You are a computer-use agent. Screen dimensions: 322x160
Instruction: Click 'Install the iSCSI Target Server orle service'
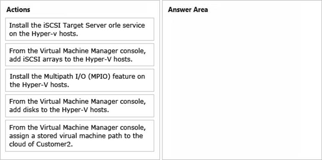click(x=77, y=25)
